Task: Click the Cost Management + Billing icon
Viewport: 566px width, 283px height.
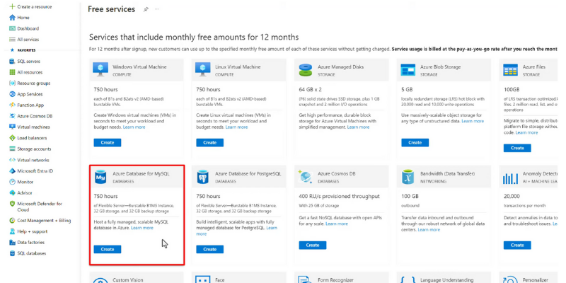Action: click(12, 221)
